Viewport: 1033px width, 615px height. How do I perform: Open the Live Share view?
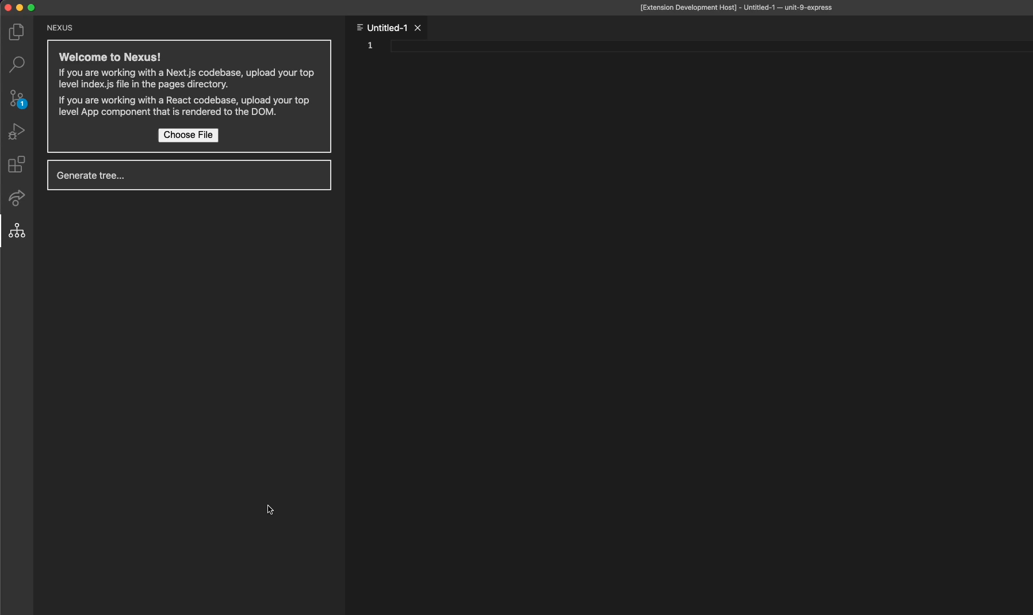pos(17,198)
